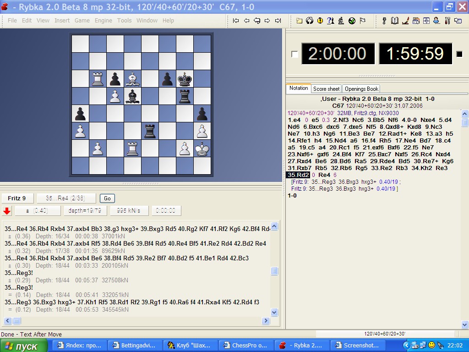The height and width of the screenshot is (352, 469).
Task: Toggle the white side checkbox beside left clock
Action: tap(294, 54)
